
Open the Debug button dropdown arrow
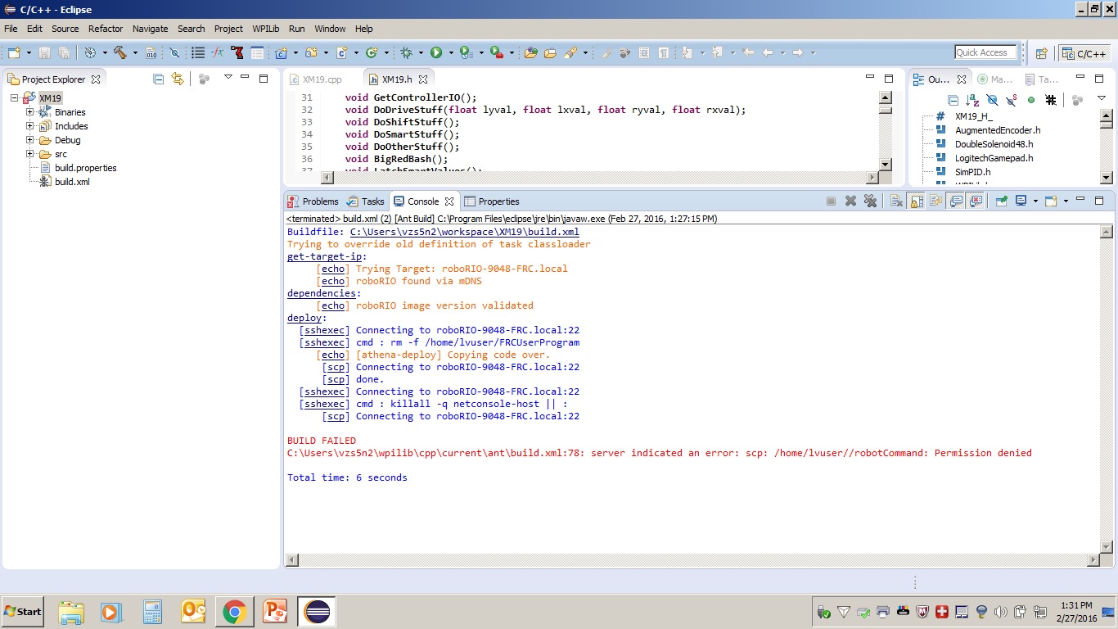(421, 52)
